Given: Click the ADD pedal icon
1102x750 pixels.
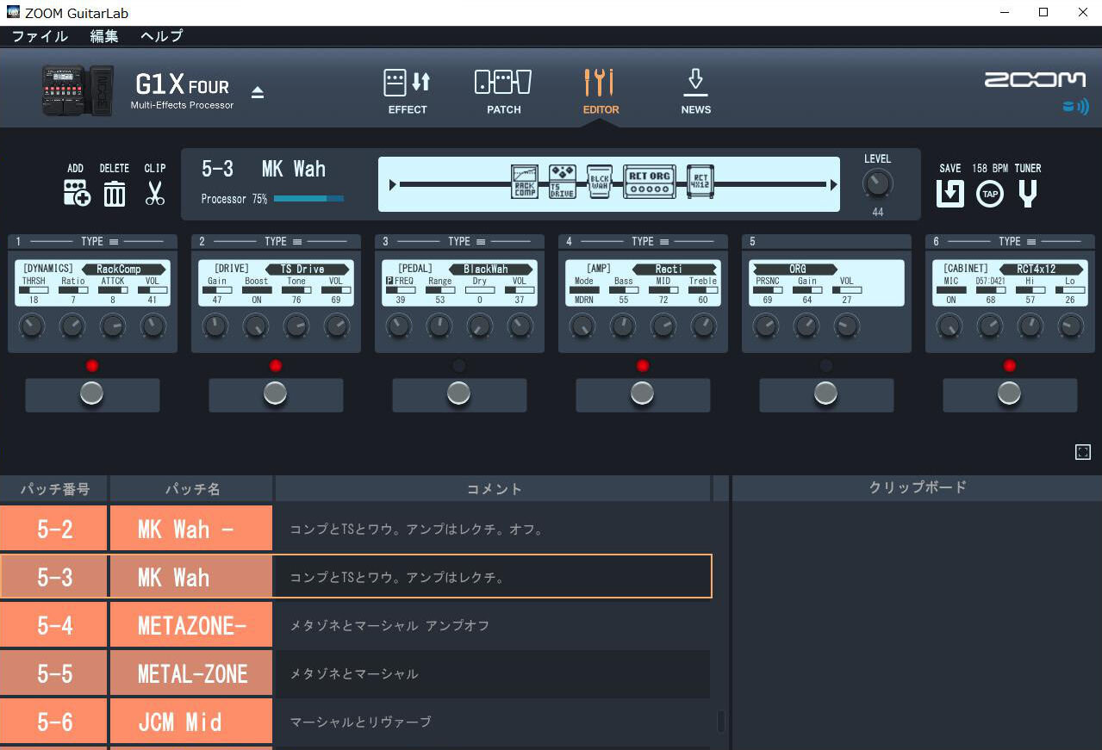Looking at the screenshot, I should tap(76, 194).
